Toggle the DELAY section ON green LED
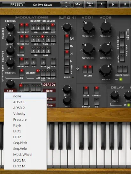 click(x=129, y=105)
